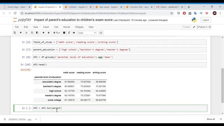Switch to Home Page browser tab
Viewport: 224px width, 126px height.
click(17, 7)
